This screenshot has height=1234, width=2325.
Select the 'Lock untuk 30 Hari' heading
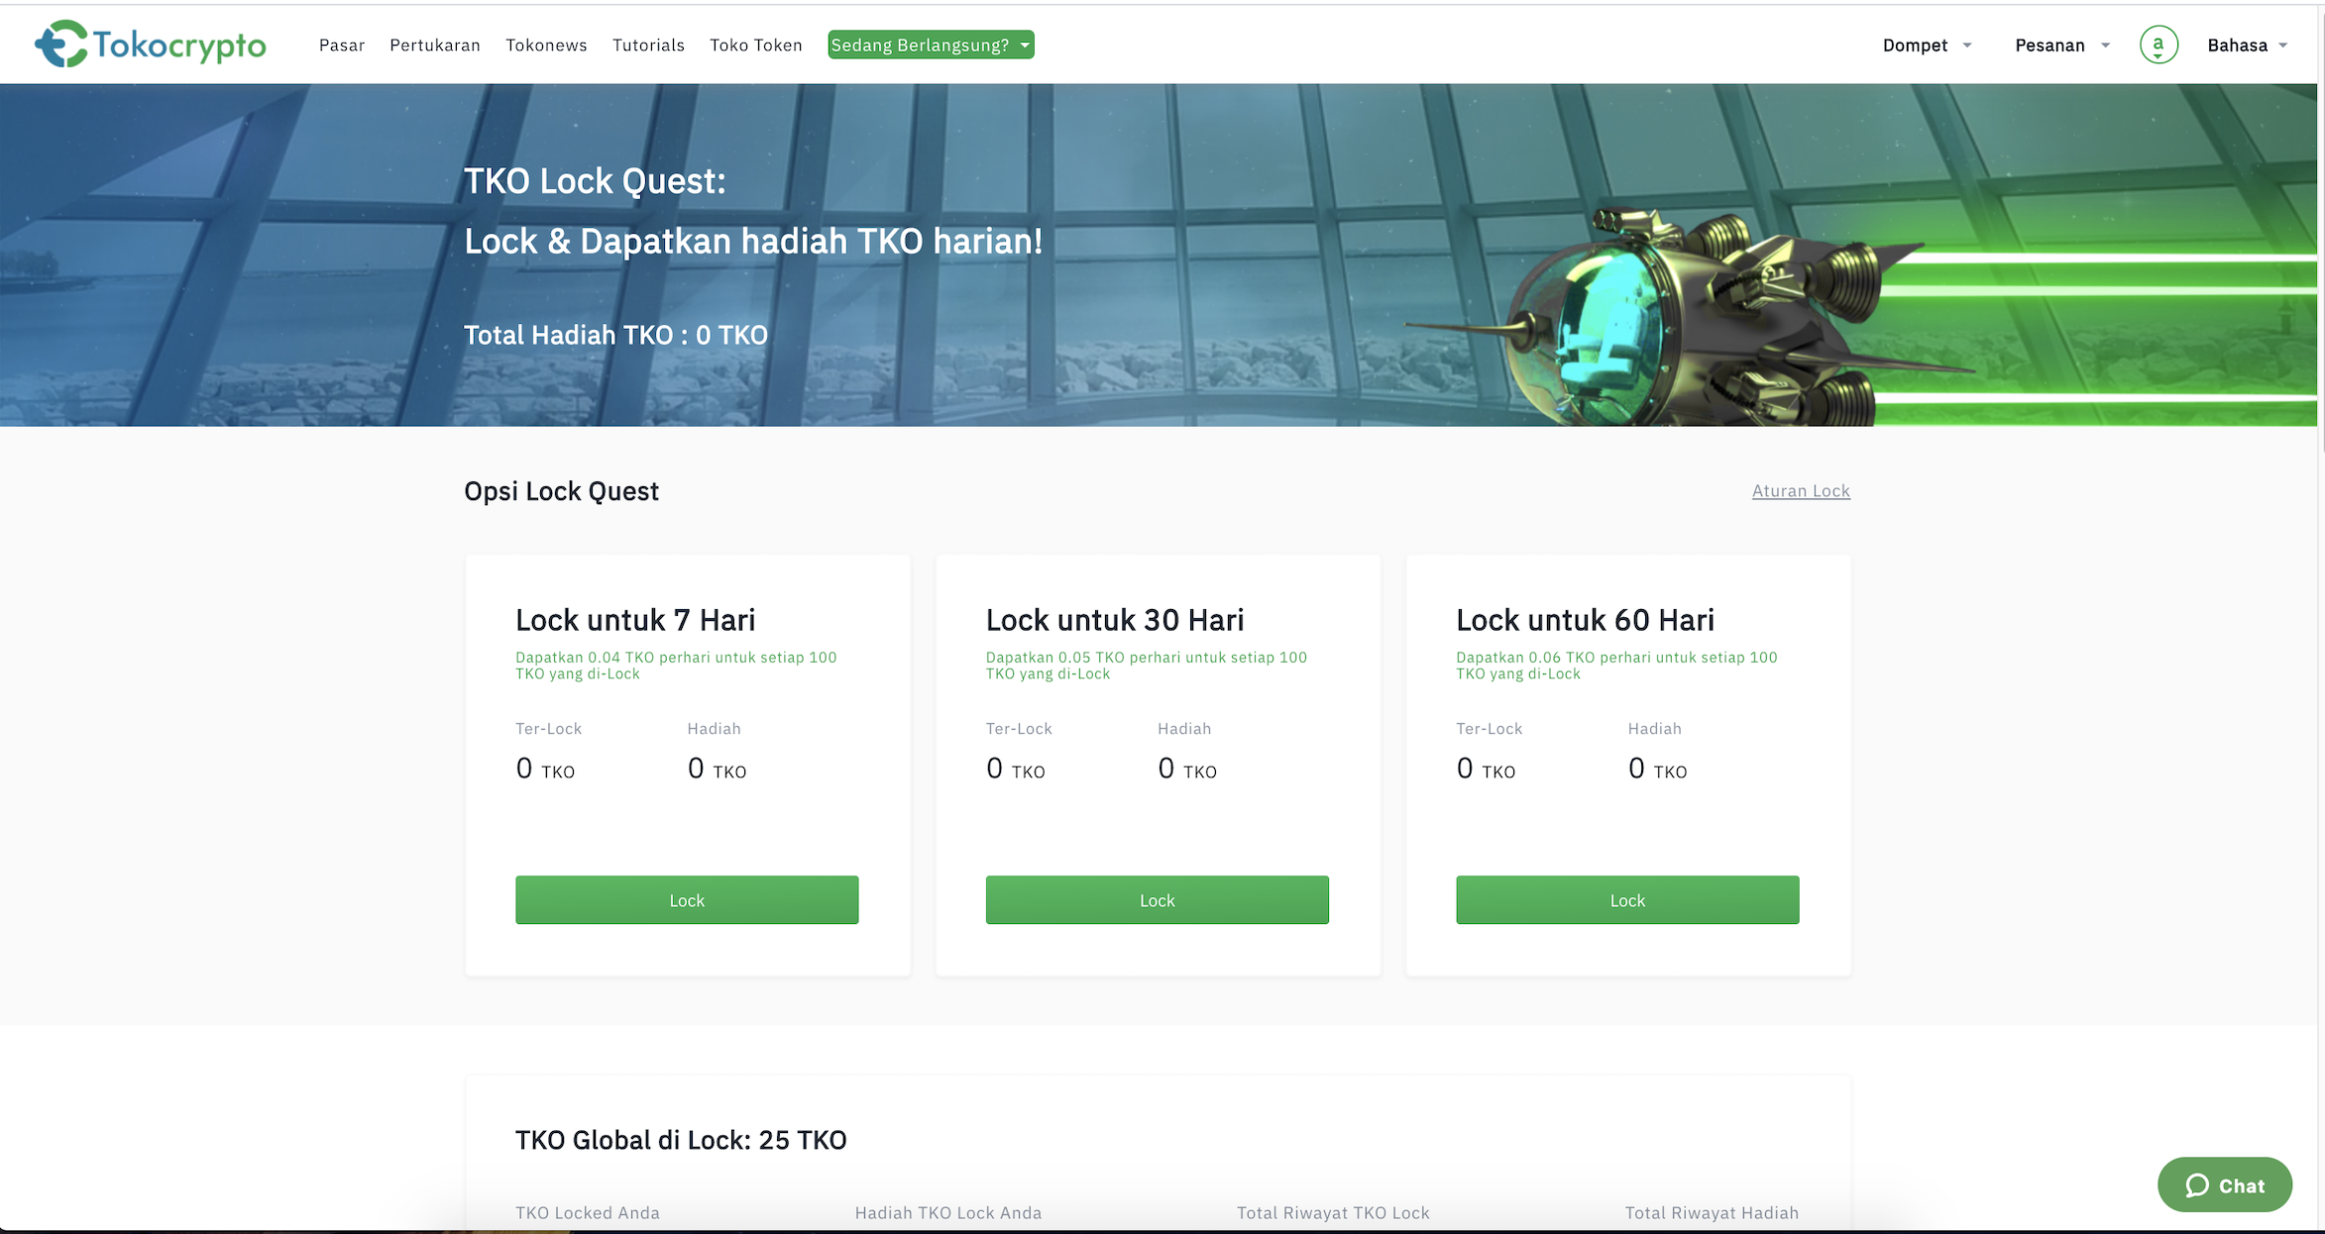click(x=1115, y=620)
